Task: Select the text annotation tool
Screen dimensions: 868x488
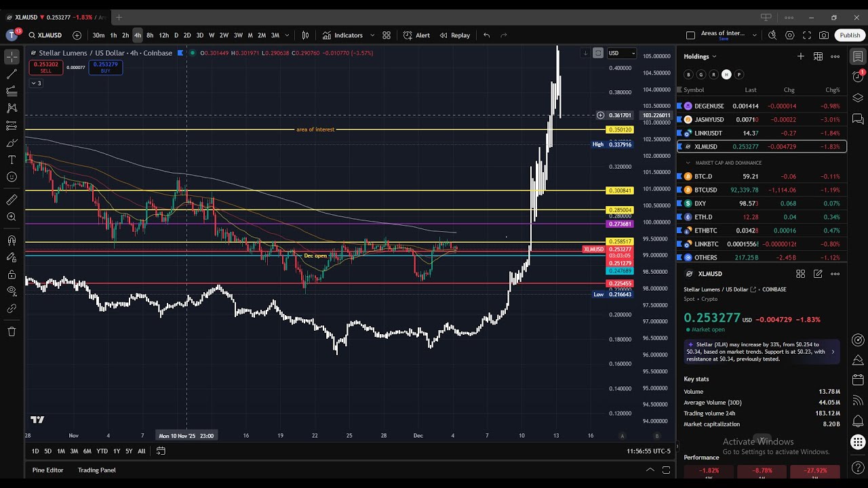Action: coord(12,159)
